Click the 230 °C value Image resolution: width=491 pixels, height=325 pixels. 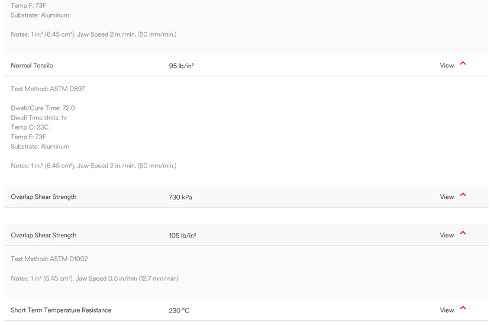[179, 311]
